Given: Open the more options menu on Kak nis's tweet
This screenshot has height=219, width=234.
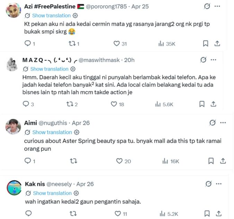Looking at the screenshot, I should (x=220, y=184).
